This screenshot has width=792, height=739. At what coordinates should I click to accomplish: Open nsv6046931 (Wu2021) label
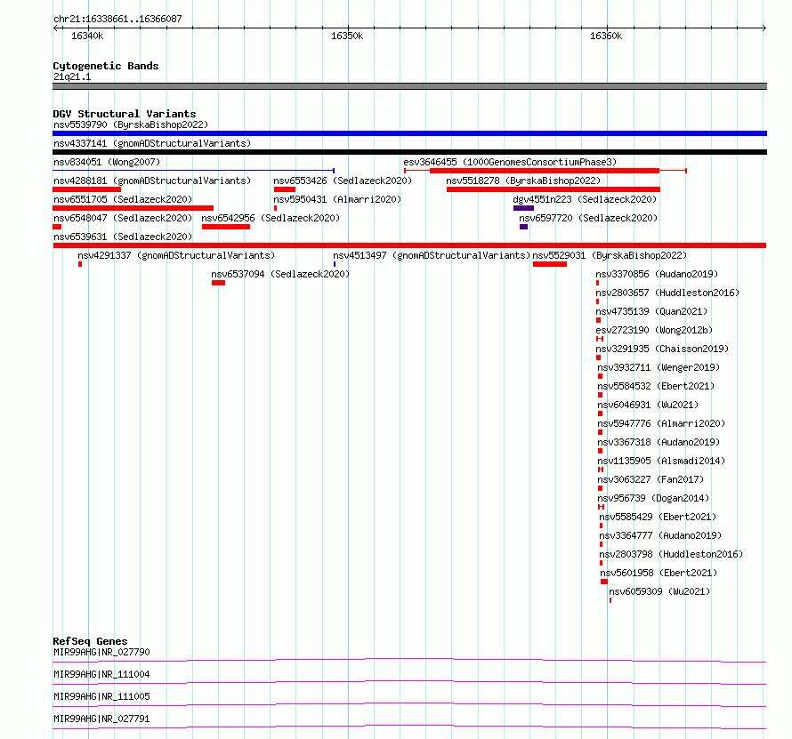(x=648, y=405)
